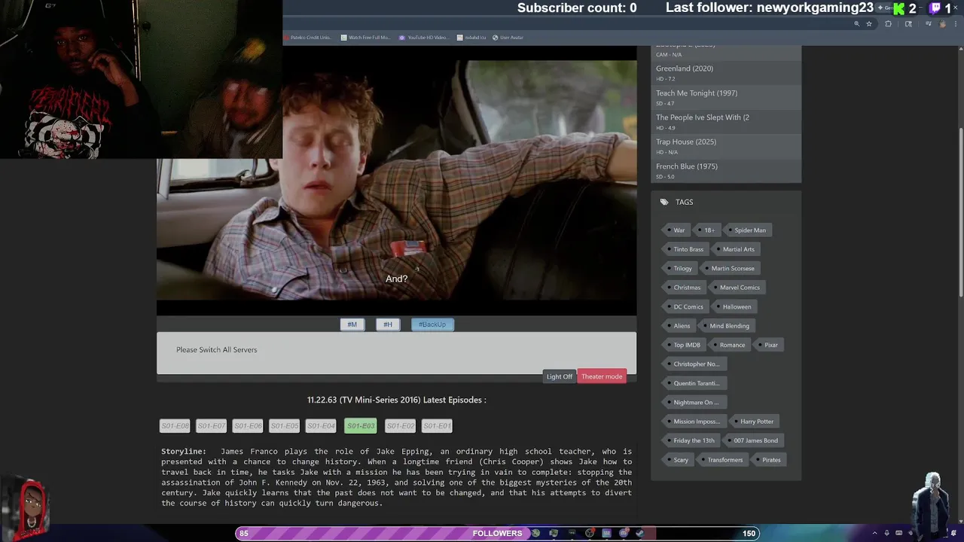Open the Patelco Credit Union bookmark
The height and width of the screenshot is (542, 964).
(307, 38)
